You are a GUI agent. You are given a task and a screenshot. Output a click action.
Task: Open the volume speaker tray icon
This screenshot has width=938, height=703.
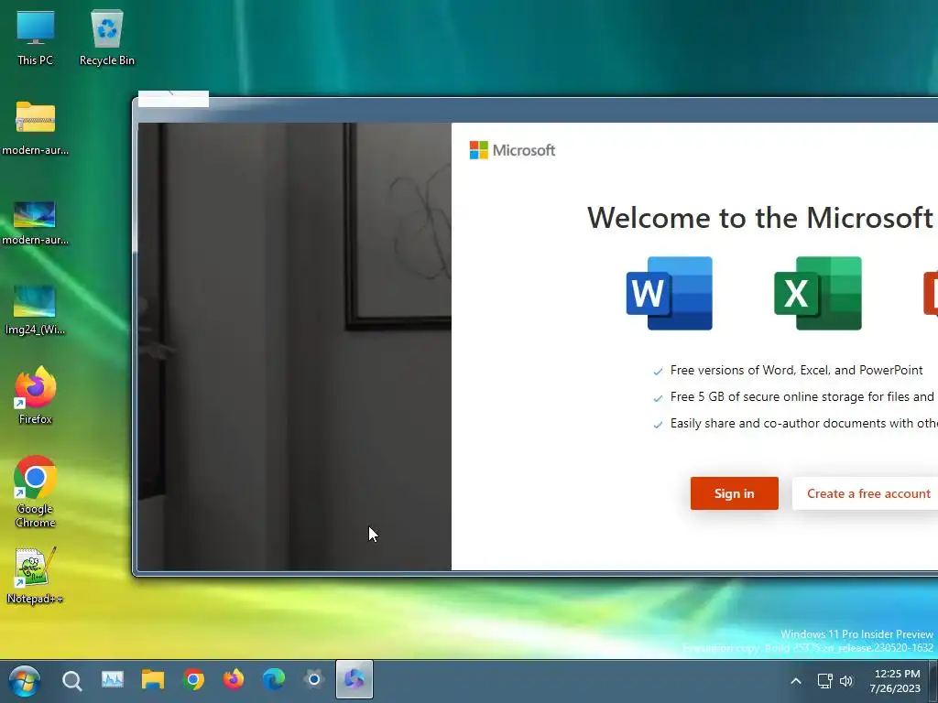click(x=845, y=681)
